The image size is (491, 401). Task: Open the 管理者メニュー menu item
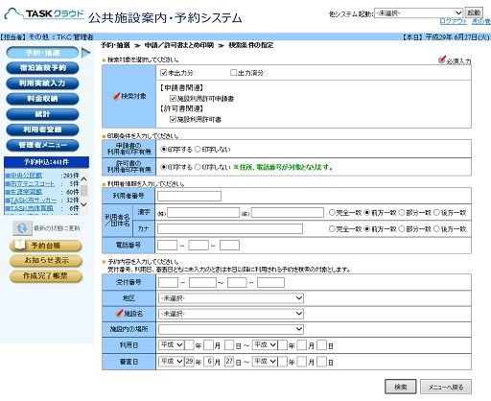pos(42,145)
